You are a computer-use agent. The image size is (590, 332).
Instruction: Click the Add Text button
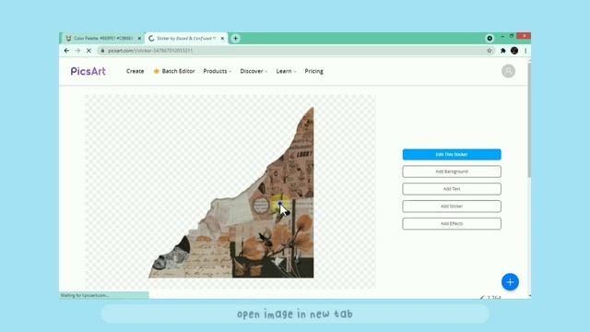coord(452,189)
